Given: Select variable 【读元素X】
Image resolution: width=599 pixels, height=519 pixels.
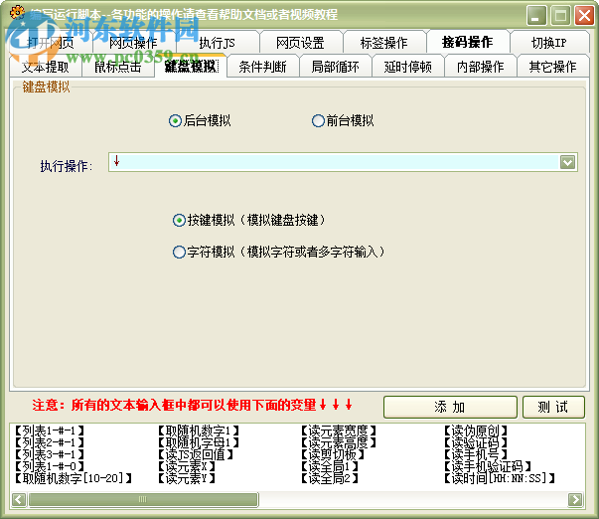Looking at the screenshot, I should tap(186, 466).
